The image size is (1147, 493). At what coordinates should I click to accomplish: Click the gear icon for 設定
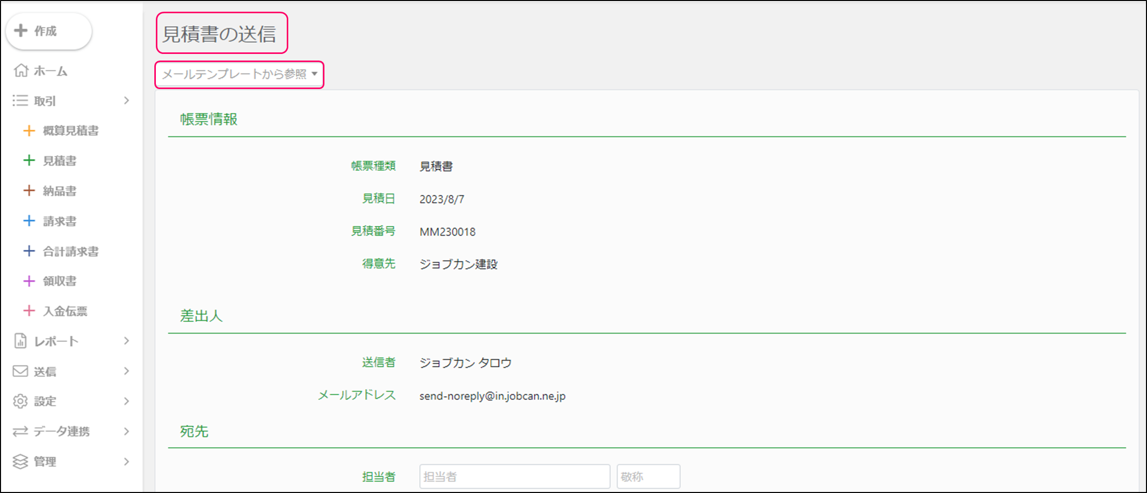20,401
